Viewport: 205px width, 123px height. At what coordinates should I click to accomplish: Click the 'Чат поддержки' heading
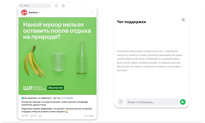131,22
